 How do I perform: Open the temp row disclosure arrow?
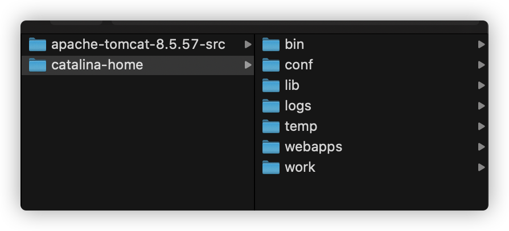[x=482, y=126]
